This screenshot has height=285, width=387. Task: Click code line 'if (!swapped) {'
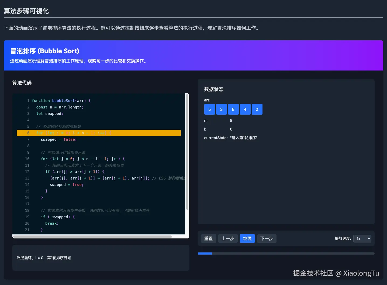click(58, 217)
